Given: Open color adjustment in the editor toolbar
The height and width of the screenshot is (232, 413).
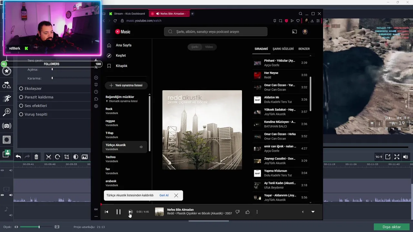Looking at the screenshot, I should [x=76, y=157].
